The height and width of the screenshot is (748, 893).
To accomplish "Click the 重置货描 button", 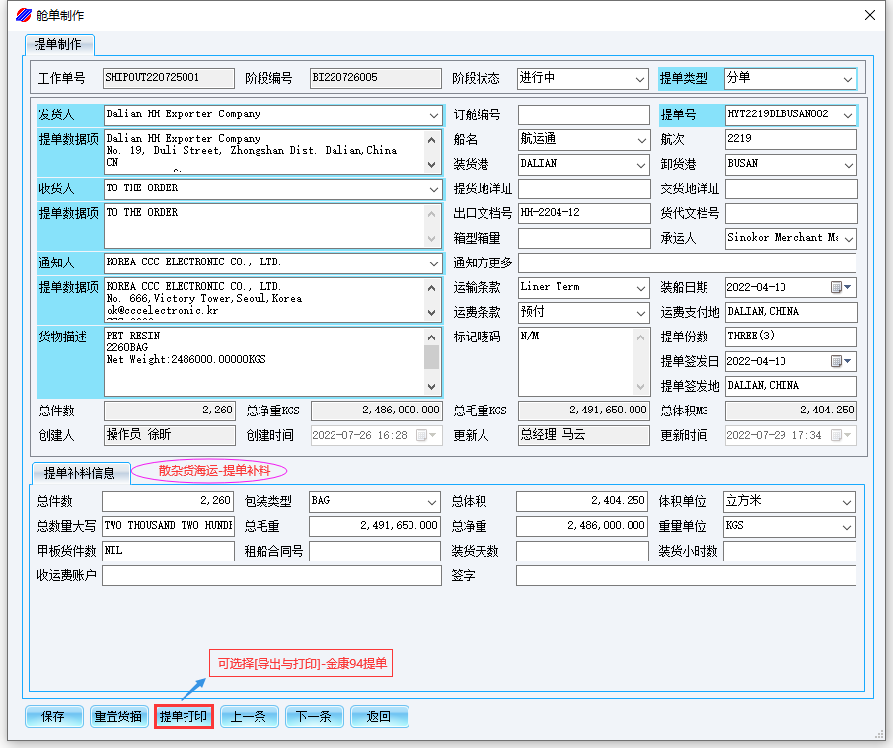I will [x=117, y=716].
